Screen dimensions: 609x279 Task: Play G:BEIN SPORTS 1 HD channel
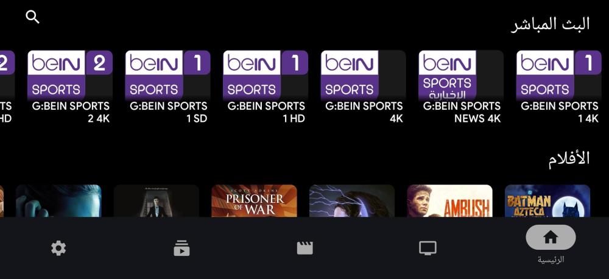266,88
